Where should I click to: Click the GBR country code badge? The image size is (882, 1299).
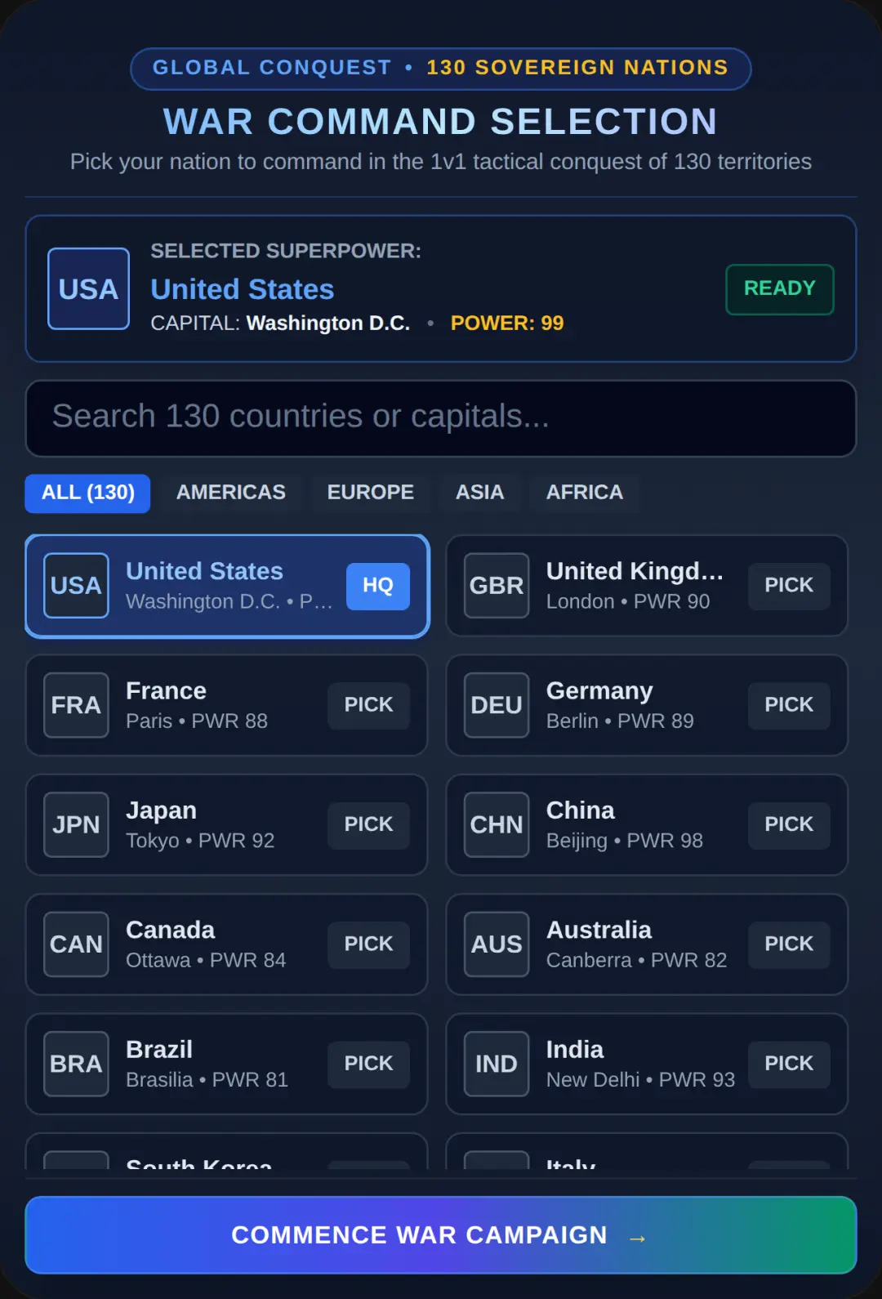[x=497, y=585]
